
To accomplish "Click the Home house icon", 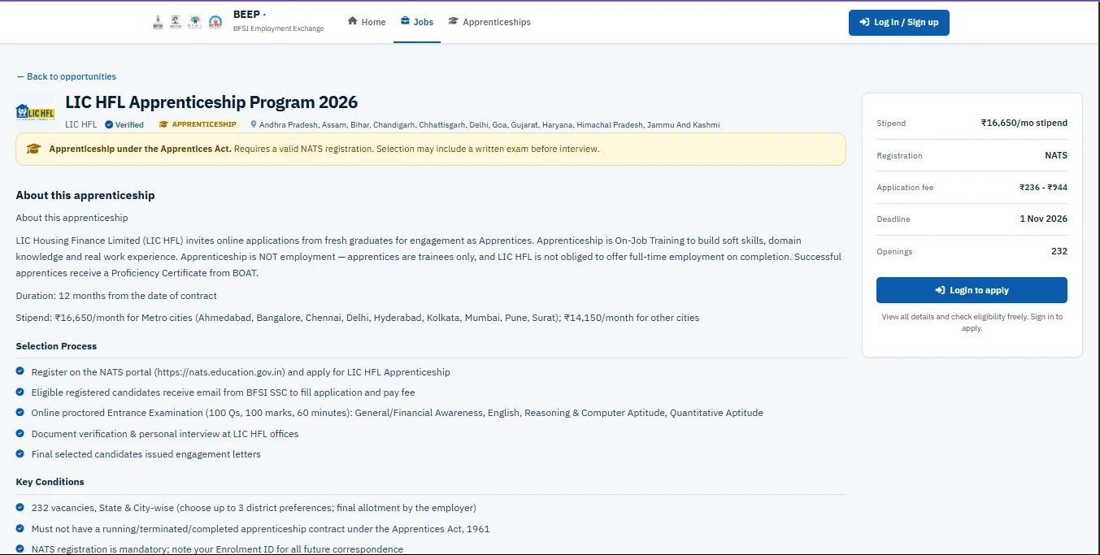I will [353, 21].
